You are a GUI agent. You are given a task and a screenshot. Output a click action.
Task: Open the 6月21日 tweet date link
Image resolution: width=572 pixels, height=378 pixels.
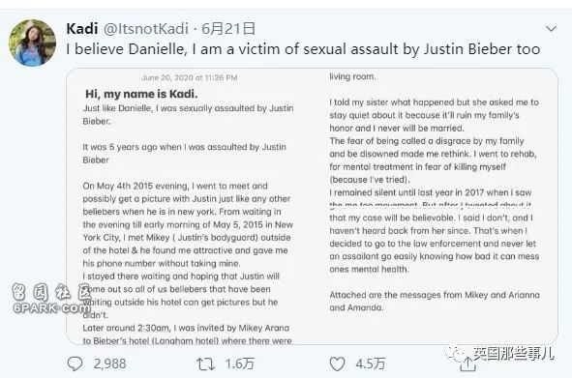228,28
